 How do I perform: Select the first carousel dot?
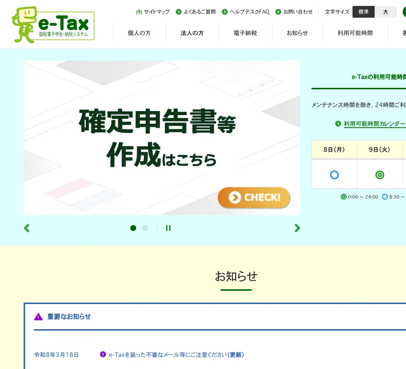[x=133, y=228]
